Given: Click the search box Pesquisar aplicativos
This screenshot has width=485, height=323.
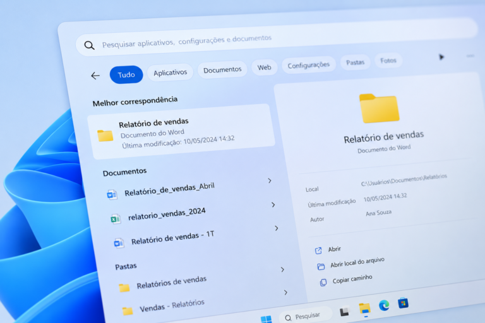Looking at the screenshot, I should 276,37.
